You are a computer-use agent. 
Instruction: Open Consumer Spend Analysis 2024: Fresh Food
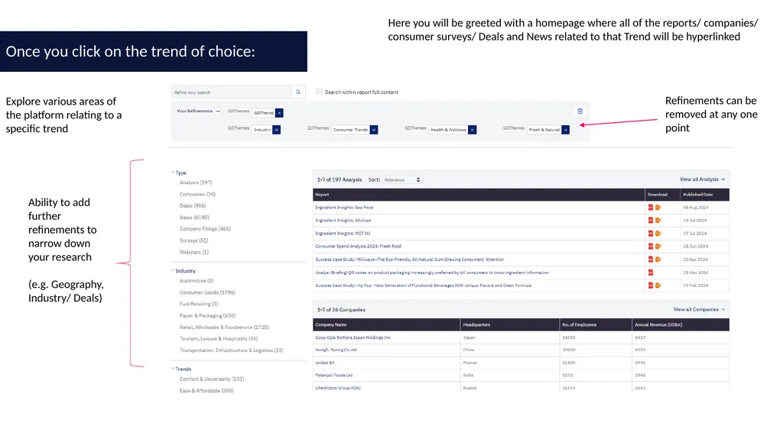[358, 247]
